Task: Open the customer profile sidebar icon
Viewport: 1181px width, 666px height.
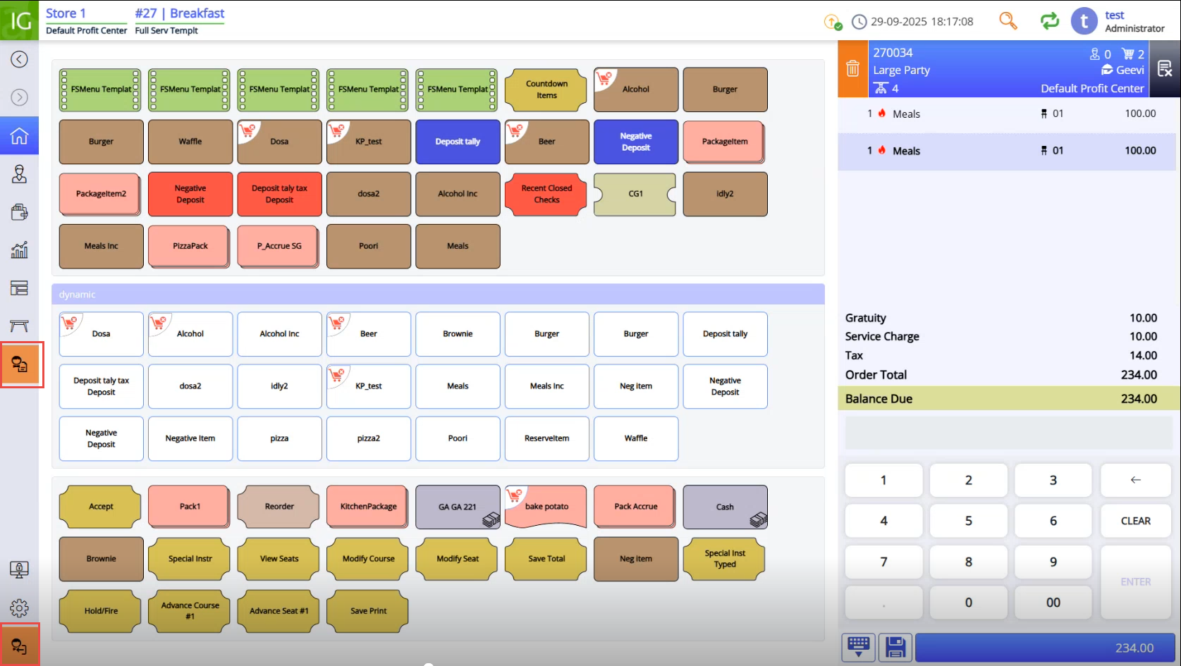Action: (x=19, y=174)
